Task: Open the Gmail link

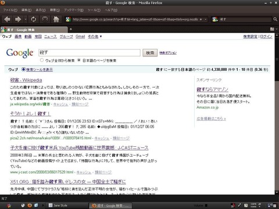Action: (x=80, y=37)
